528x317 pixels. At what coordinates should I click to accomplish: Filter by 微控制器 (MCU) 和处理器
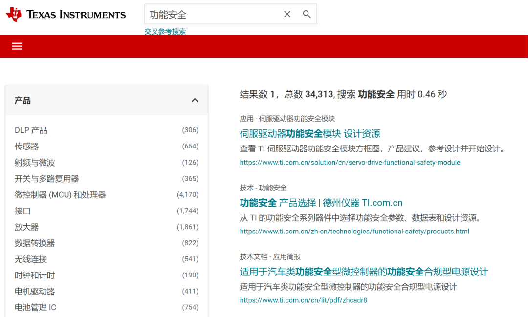tap(60, 195)
